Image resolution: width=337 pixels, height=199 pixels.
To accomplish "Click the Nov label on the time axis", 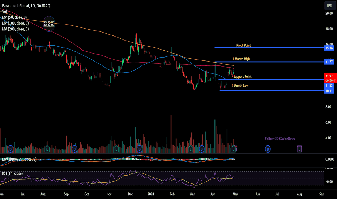I will click(x=109, y=194).
